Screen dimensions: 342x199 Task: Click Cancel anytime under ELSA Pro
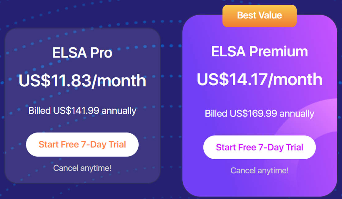point(82,168)
